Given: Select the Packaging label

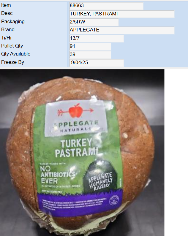Looking at the screenshot, I should click(13, 22).
